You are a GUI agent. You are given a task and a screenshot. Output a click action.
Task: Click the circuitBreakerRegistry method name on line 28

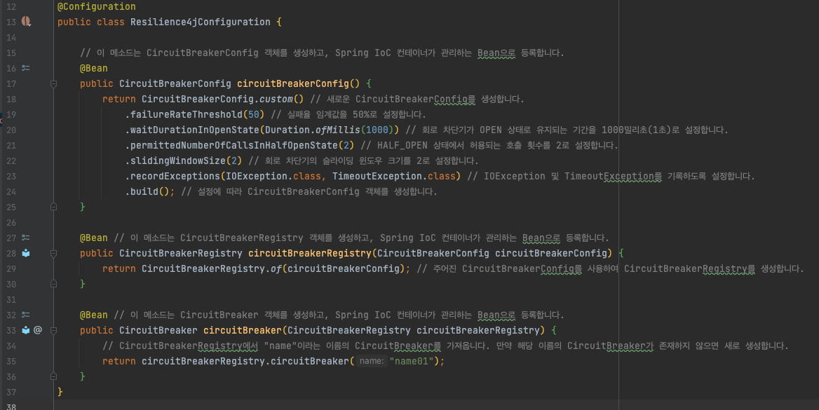coord(310,253)
